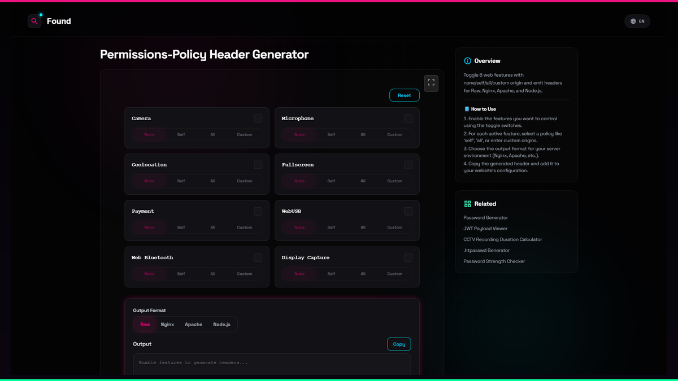
Task: Copy the generated output
Action: point(399,344)
